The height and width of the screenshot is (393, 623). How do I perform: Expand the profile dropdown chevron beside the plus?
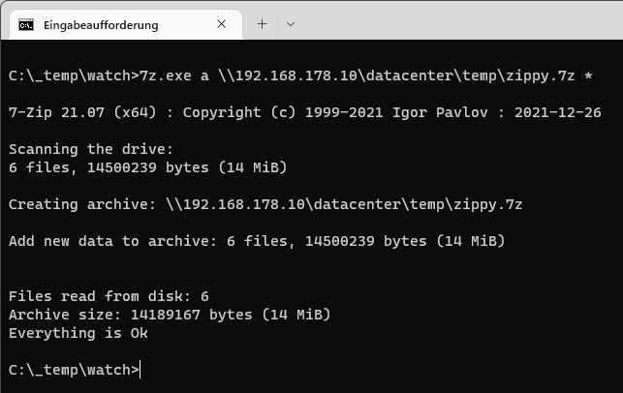tap(291, 24)
